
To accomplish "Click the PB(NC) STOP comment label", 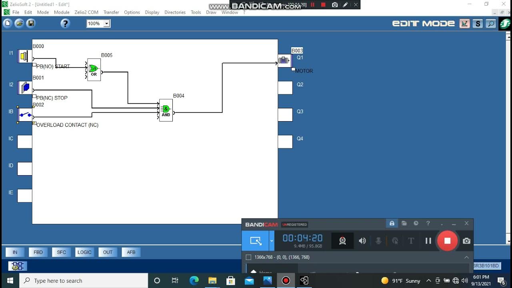I will 52,98.
